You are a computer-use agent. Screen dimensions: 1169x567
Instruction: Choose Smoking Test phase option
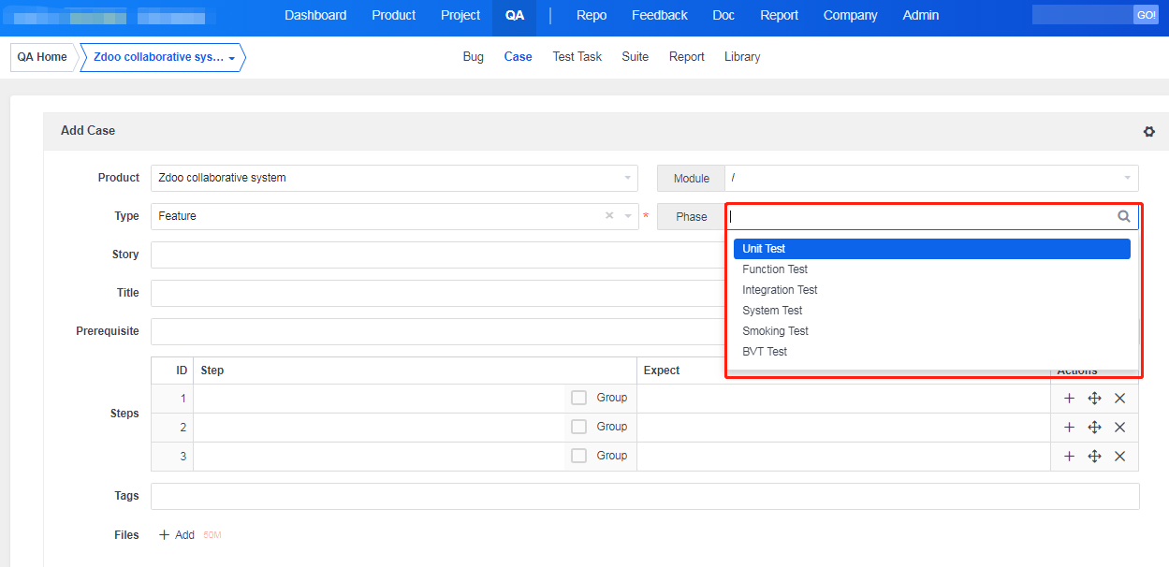(x=775, y=331)
